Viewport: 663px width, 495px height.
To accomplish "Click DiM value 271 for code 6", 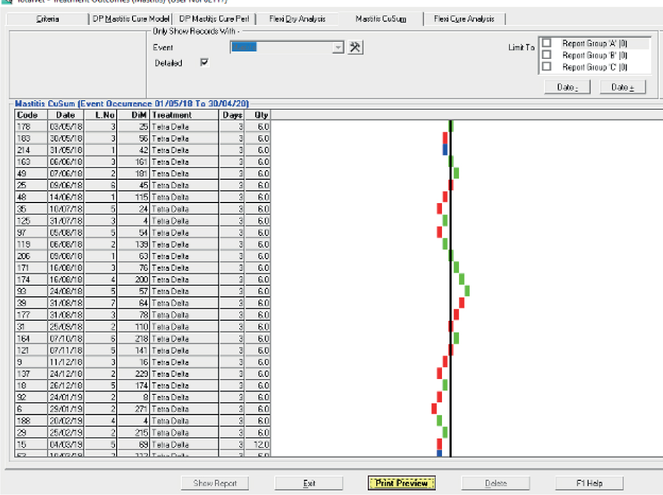I will click(134, 409).
